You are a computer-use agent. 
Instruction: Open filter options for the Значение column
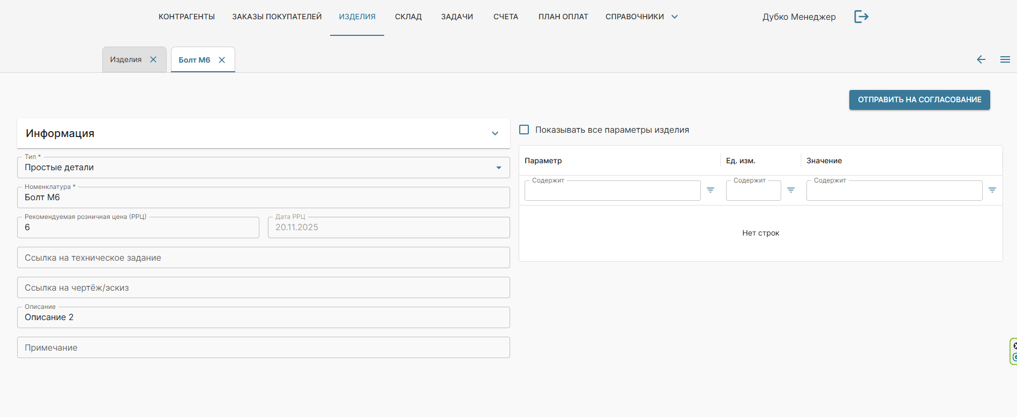(x=992, y=190)
